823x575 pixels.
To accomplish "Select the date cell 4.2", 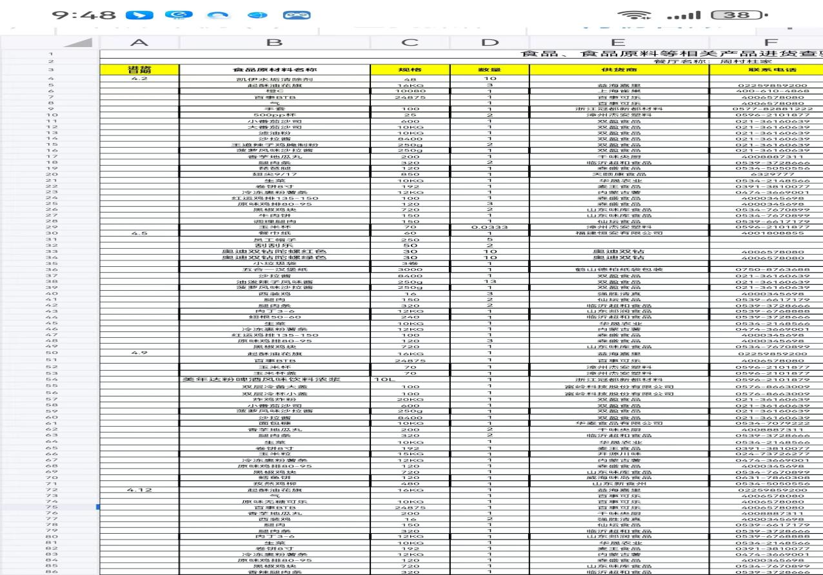I will point(139,79).
